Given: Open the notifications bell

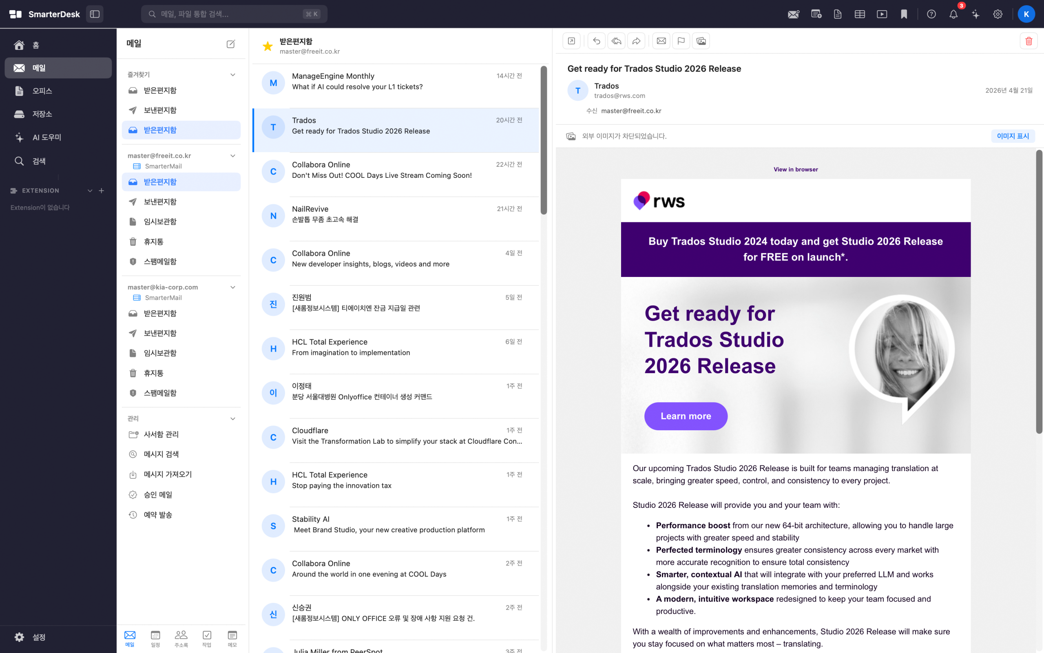Looking at the screenshot, I should (x=953, y=14).
